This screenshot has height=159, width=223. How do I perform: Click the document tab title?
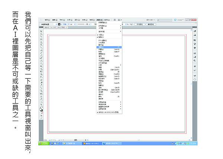(x=55, y=28)
